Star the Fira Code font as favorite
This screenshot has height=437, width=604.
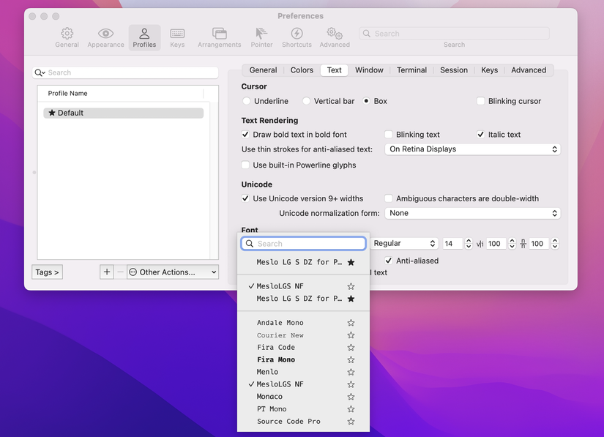point(351,348)
